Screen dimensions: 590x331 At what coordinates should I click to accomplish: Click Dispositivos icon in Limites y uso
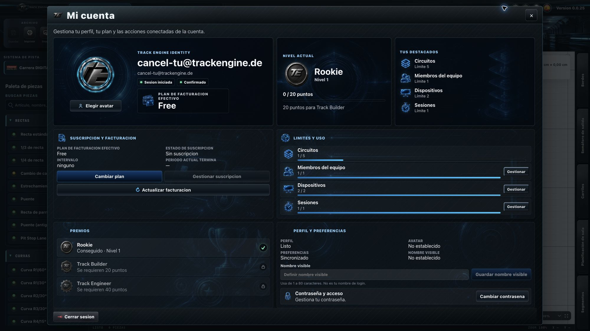288,189
